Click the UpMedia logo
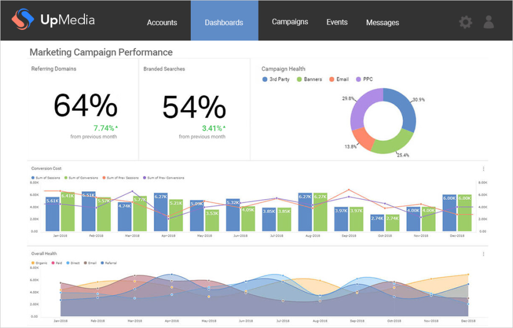Viewport: 513px width, 328px height. coord(53,19)
